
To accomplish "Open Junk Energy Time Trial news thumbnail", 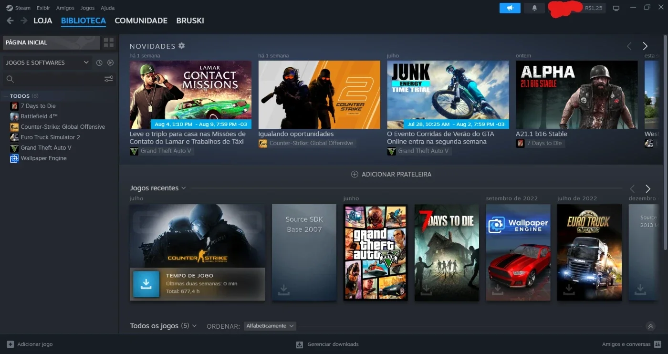I will [448, 94].
